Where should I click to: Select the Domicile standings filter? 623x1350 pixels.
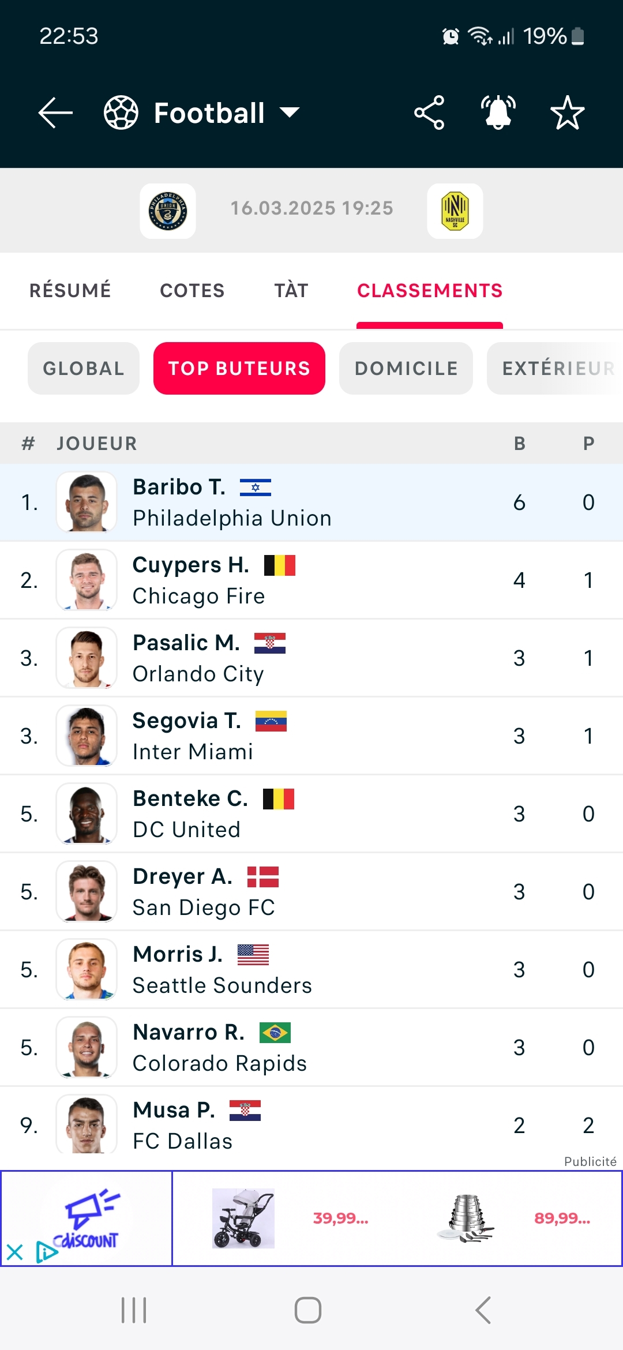click(x=406, y=368)
